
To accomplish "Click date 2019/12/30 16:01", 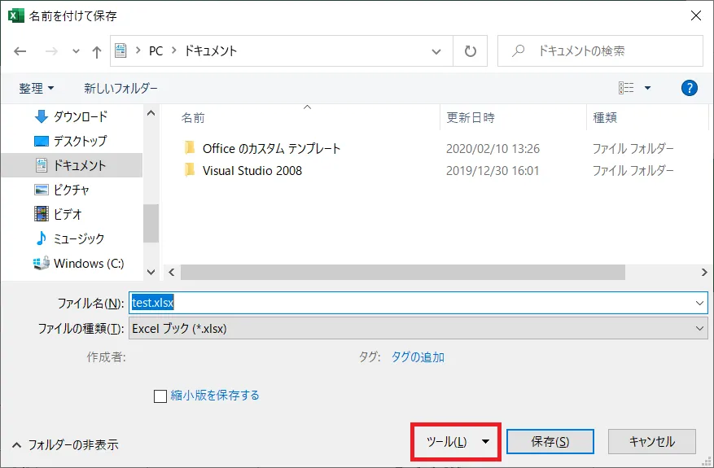I will [x=493, y=171].
